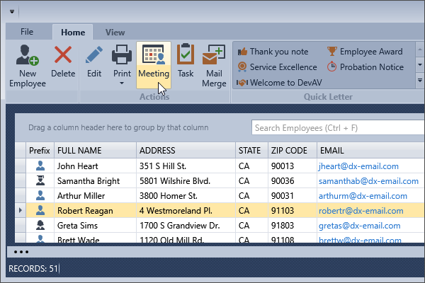The image size is (425, 283).
Task: Click the three-dot ellipsis at the bottom
Action: (21, 252)
